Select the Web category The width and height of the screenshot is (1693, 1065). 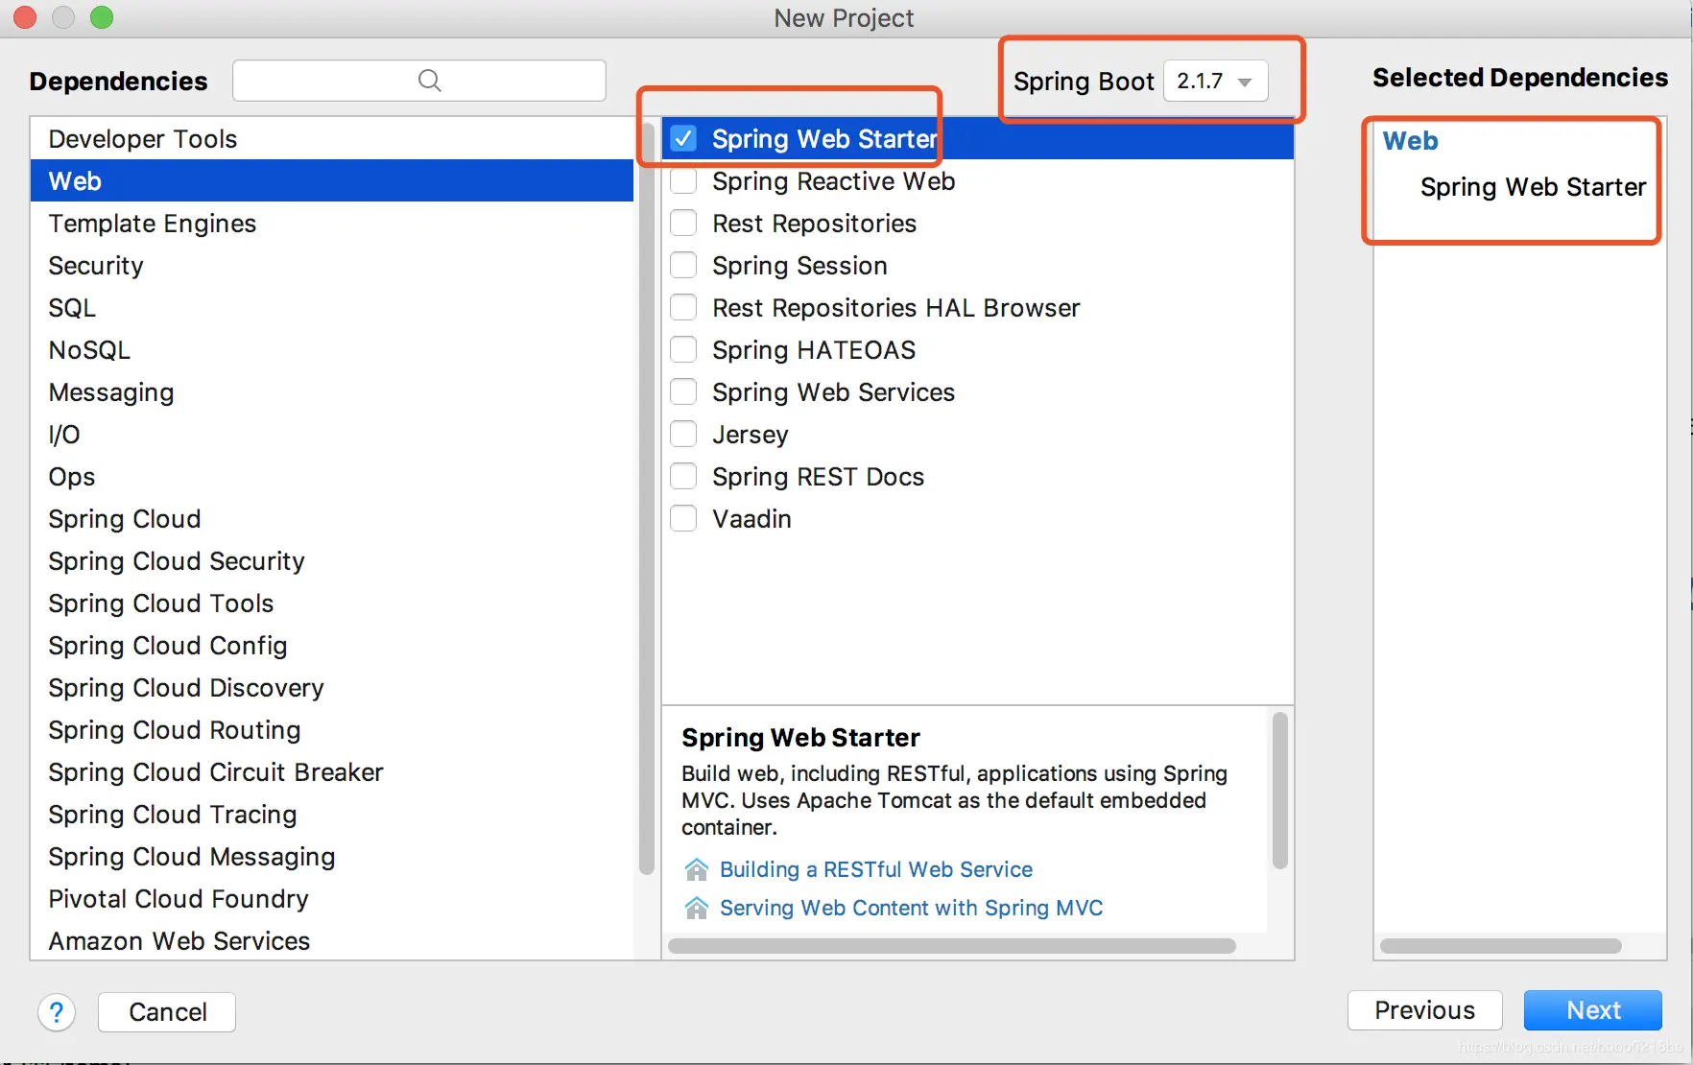click(332, 181)
